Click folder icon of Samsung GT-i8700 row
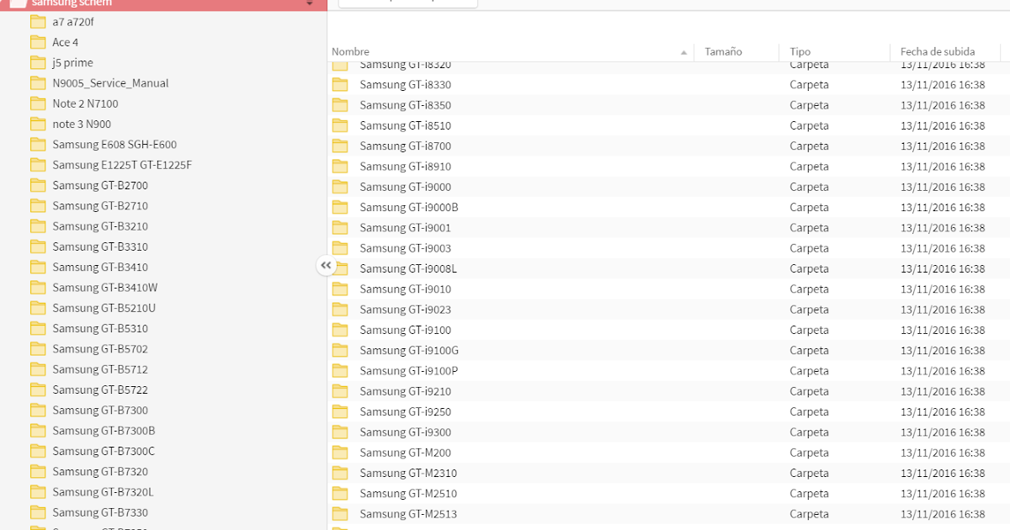The width and height of the screenshot is (1010, 530). click(x=340, y=146)
